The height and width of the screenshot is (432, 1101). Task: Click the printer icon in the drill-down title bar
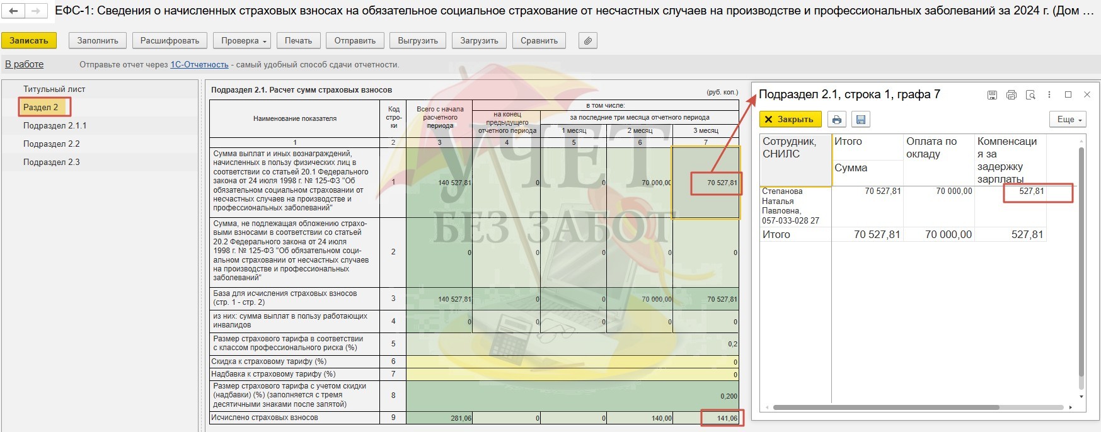[x=1012, y=95]
